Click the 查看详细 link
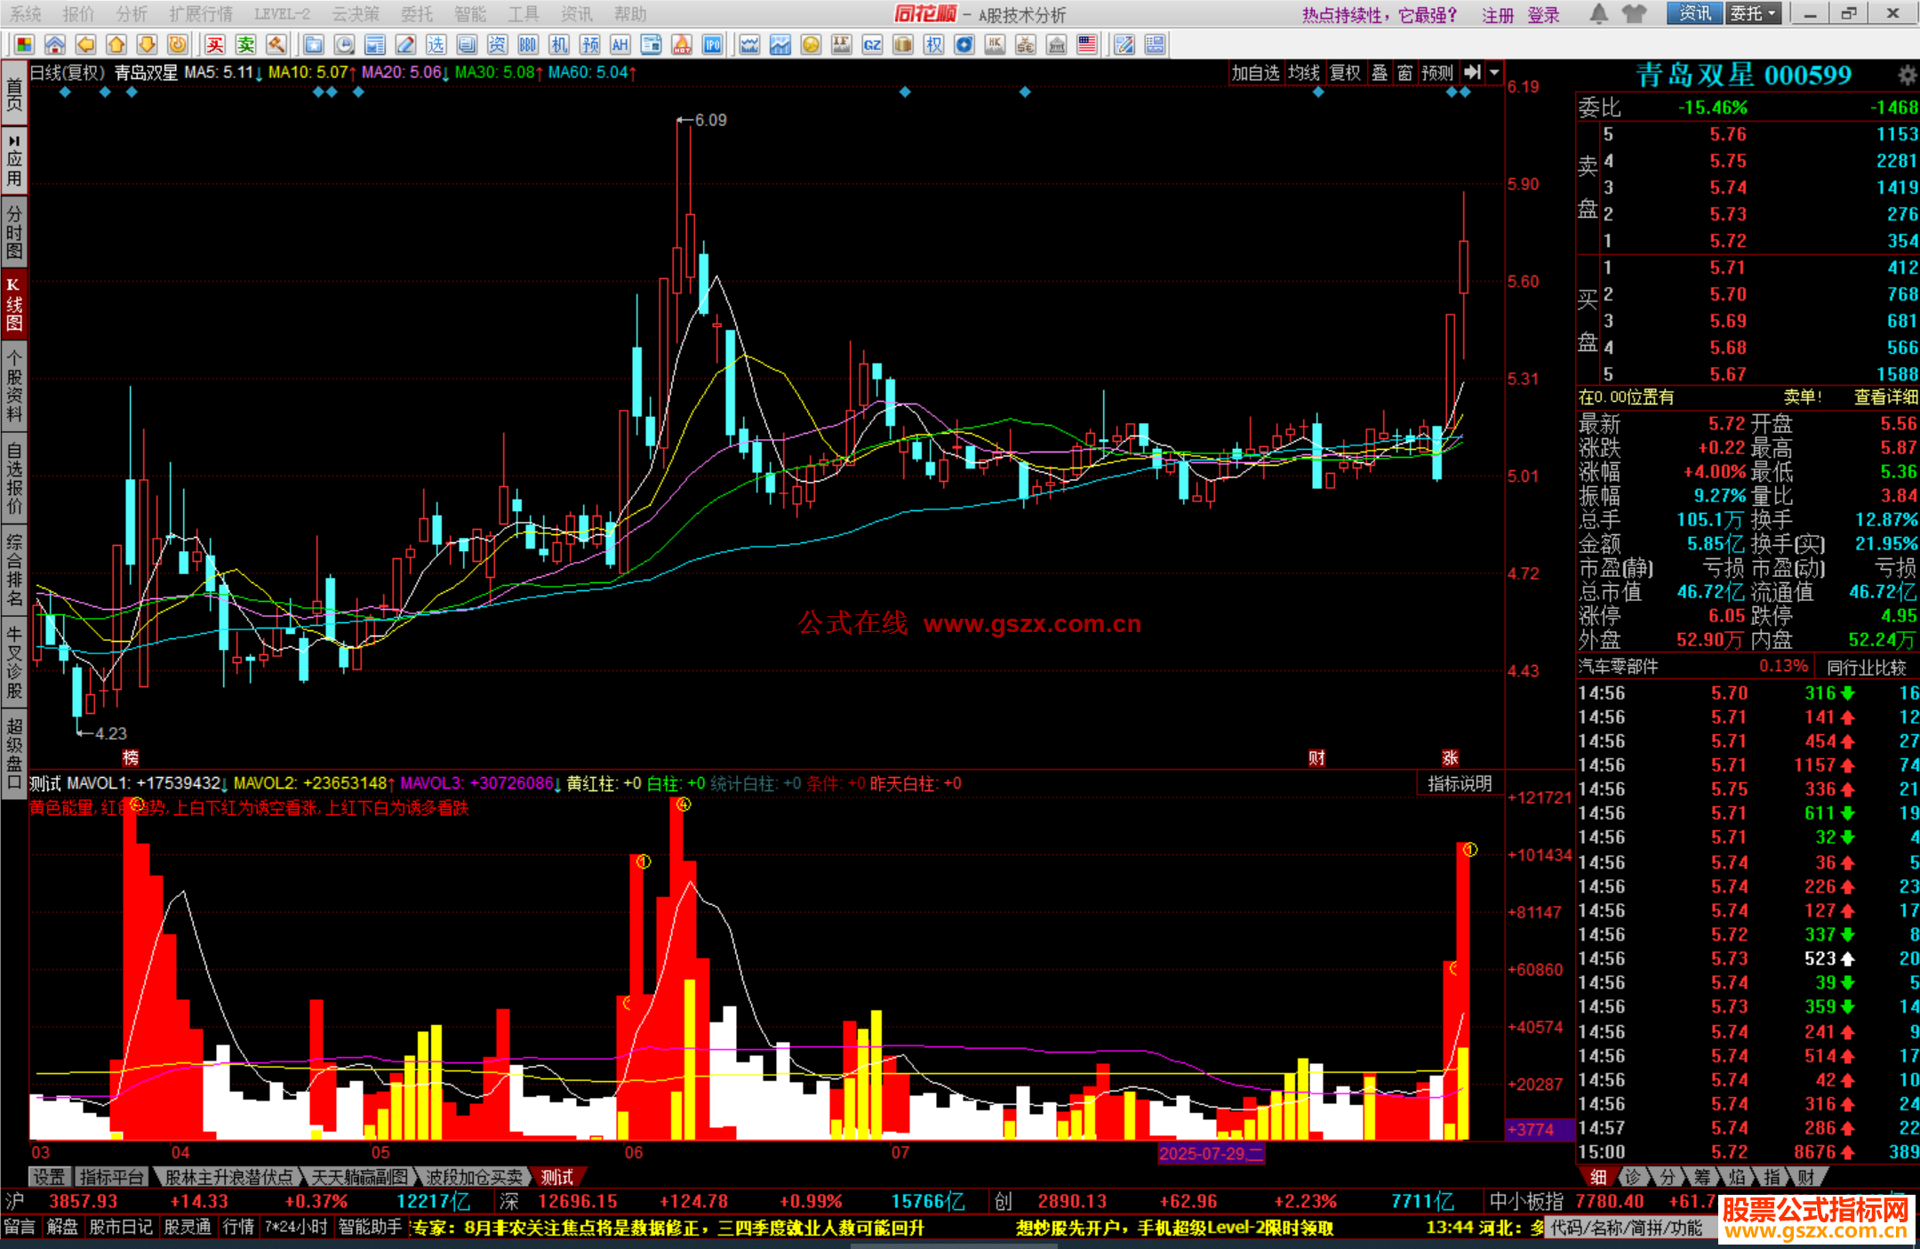 (x=1884, y=397)
